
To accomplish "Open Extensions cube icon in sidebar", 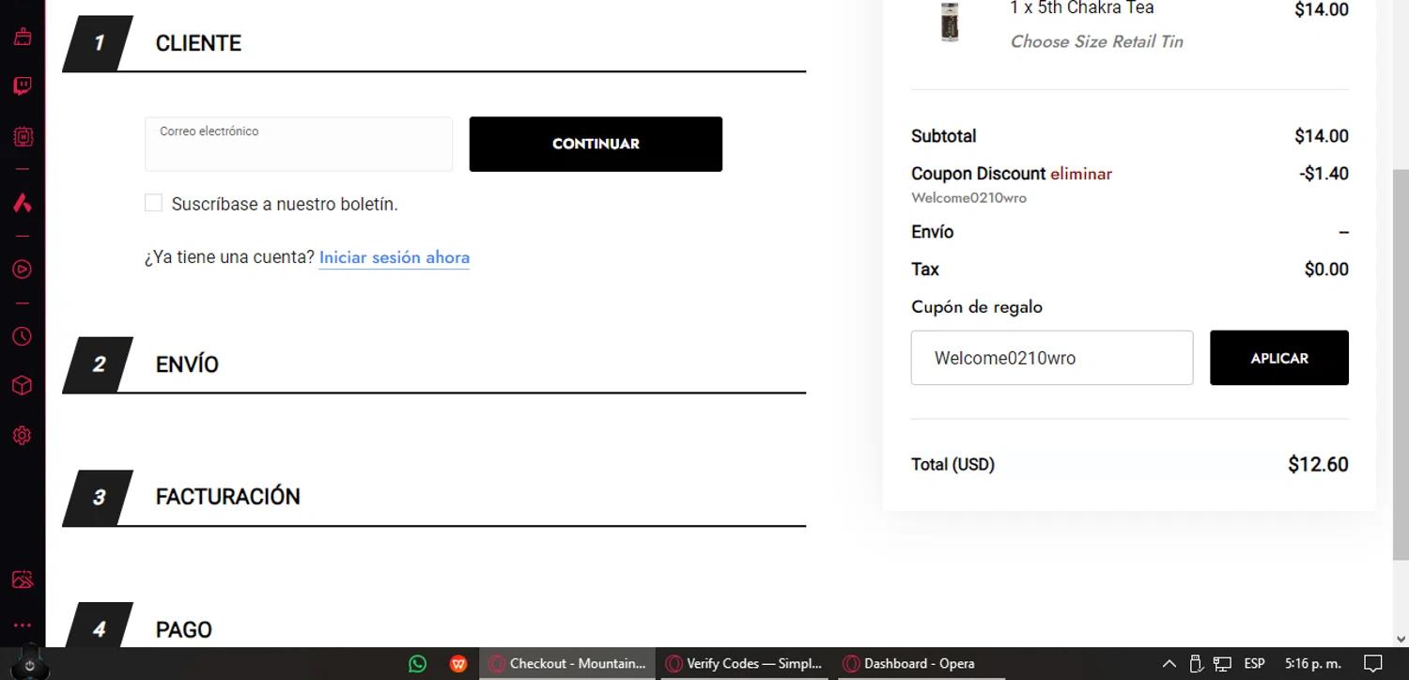I will [23, 386].
